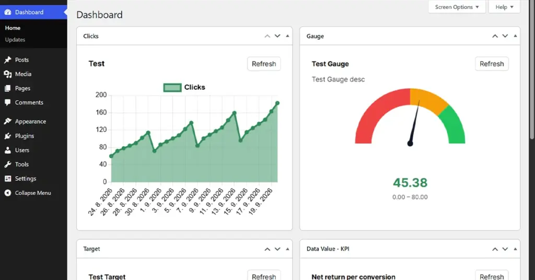The width and height of the screenshot is (535, 280).
Task: Open the Screen Options dropdown
Action: [x=457, y=7]
